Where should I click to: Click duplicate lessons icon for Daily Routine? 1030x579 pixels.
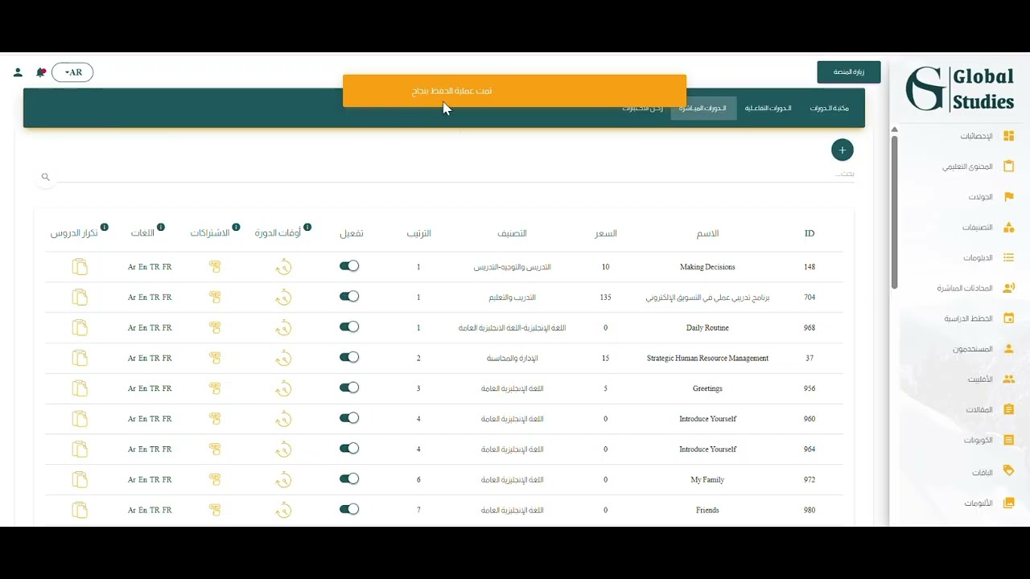pyautogui.click(x=80, y=327)
